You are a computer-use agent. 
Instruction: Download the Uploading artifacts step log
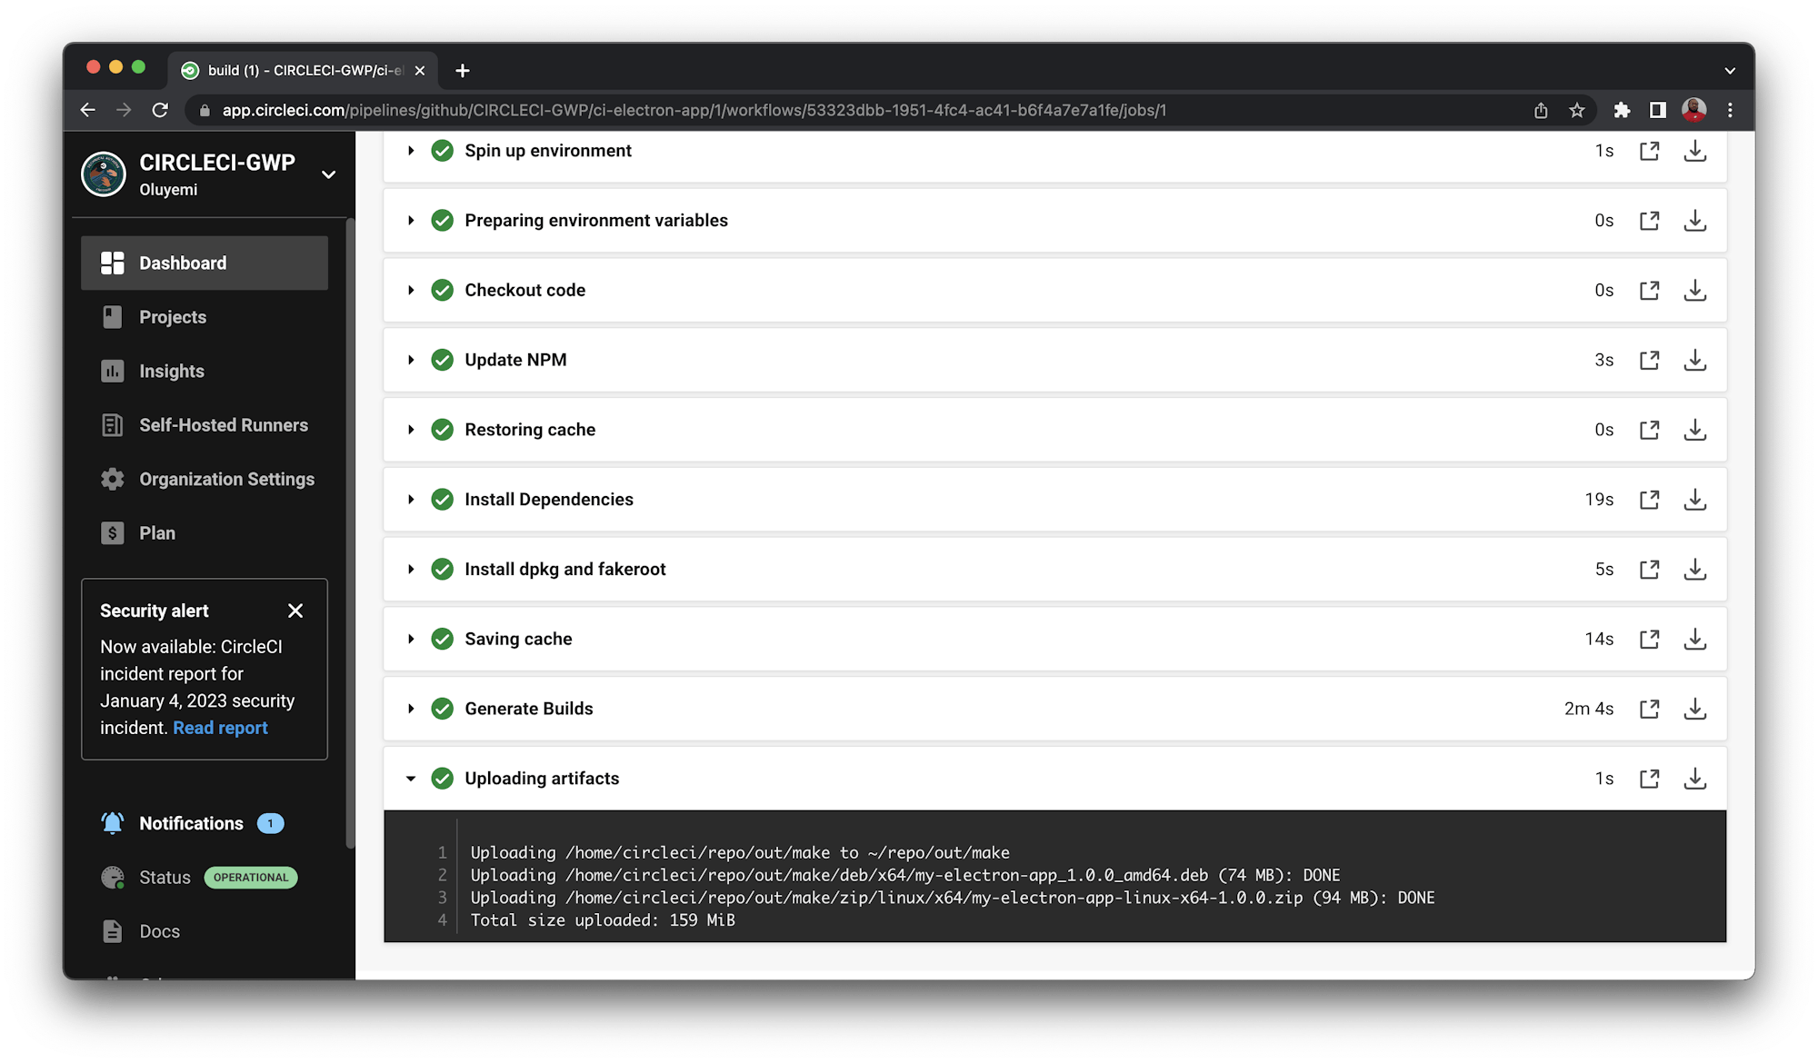1694,778
